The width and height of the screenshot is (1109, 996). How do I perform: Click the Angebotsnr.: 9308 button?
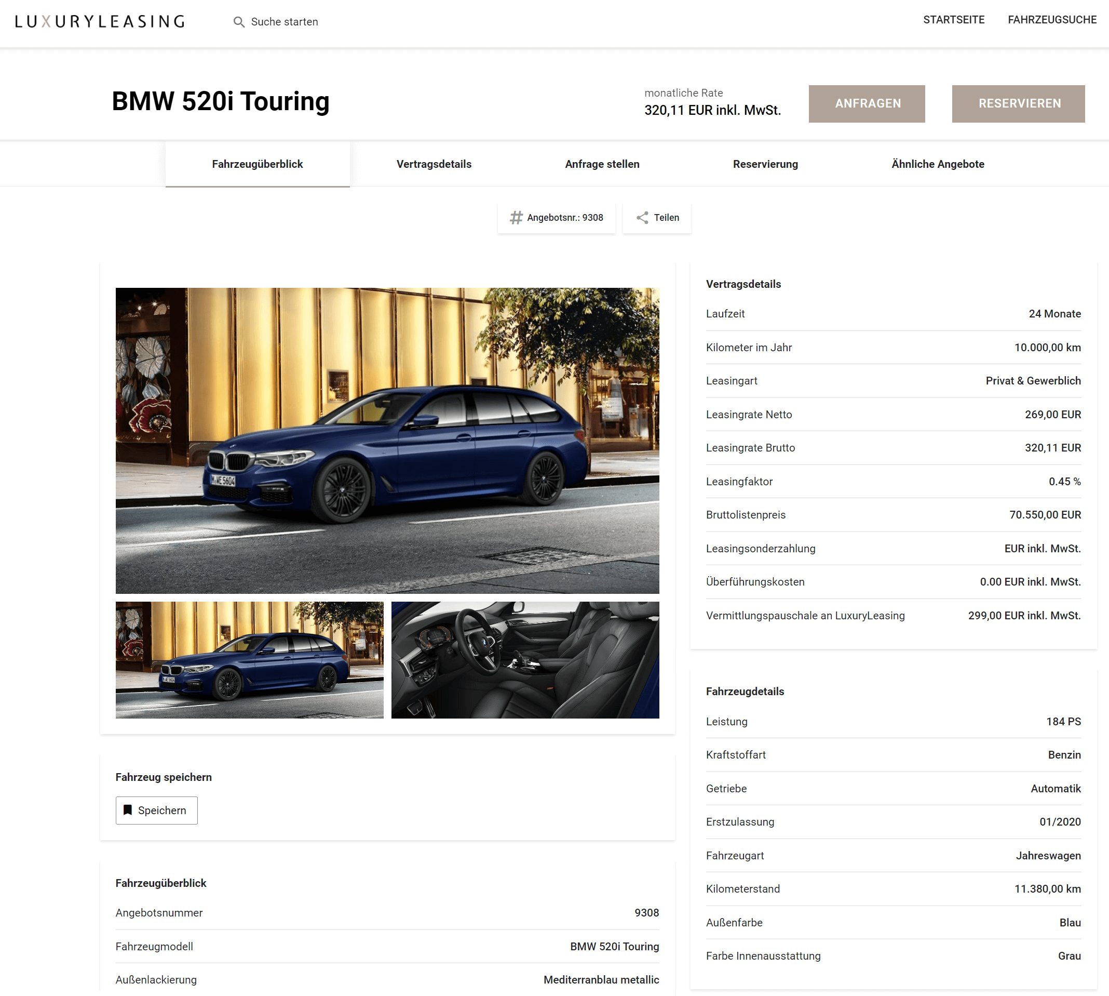click(556, 218)
